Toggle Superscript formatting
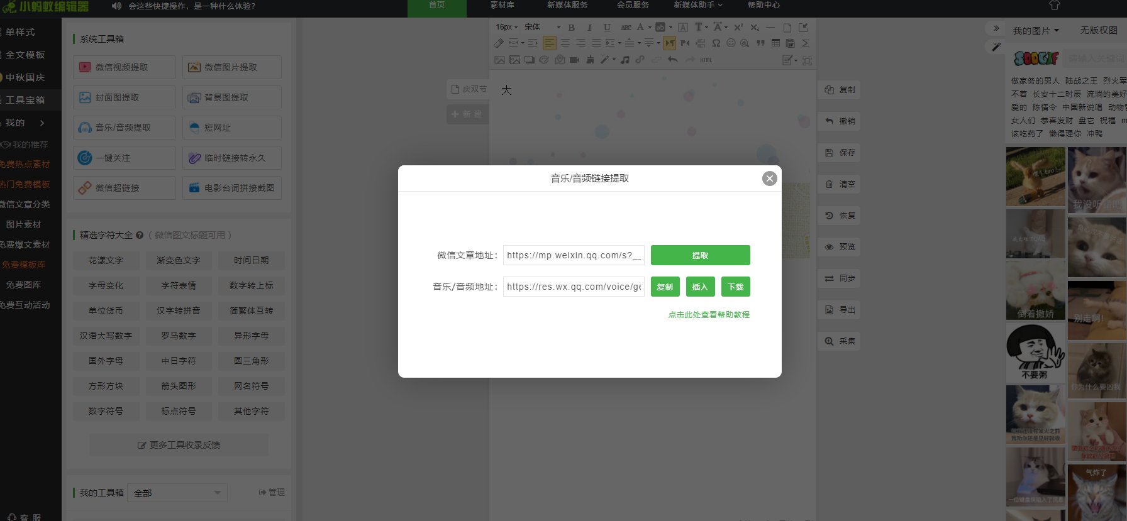 [x=738, y=27]
